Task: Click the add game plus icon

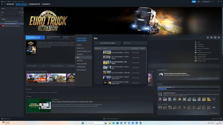Action: pyautogui.click(x=2, y=119)
